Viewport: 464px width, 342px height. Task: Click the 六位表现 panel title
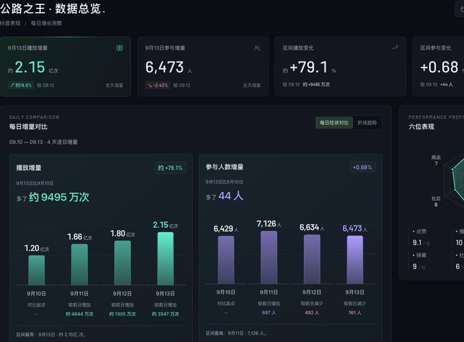(x=422, y=127)
